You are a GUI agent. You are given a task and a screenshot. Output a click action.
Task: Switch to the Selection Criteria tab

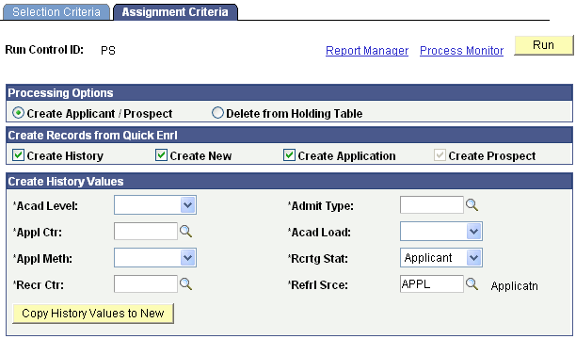click(56, 12)
